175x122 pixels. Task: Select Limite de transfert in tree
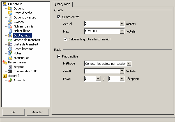click(x=26, y=44)
